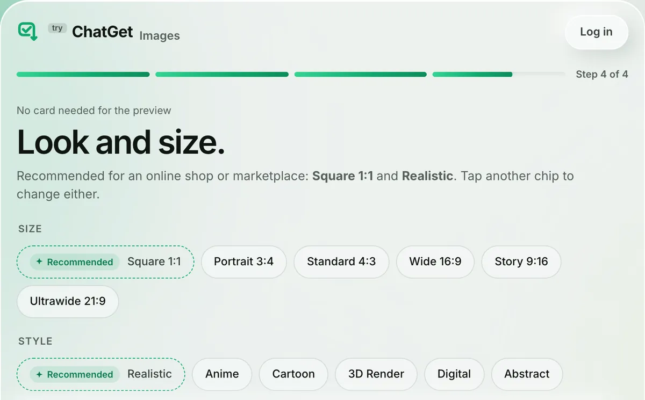Image resolution: width=645 pixels, height=400 pixels.
Task: Click the first progress step bar
Action: pyautogui.click(x=83, y=75)
